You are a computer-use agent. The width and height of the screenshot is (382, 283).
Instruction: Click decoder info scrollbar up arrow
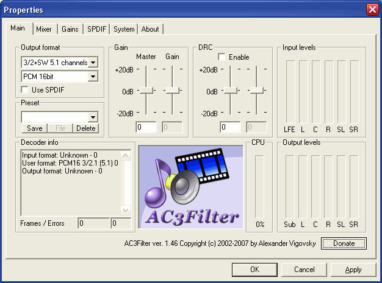126,155
